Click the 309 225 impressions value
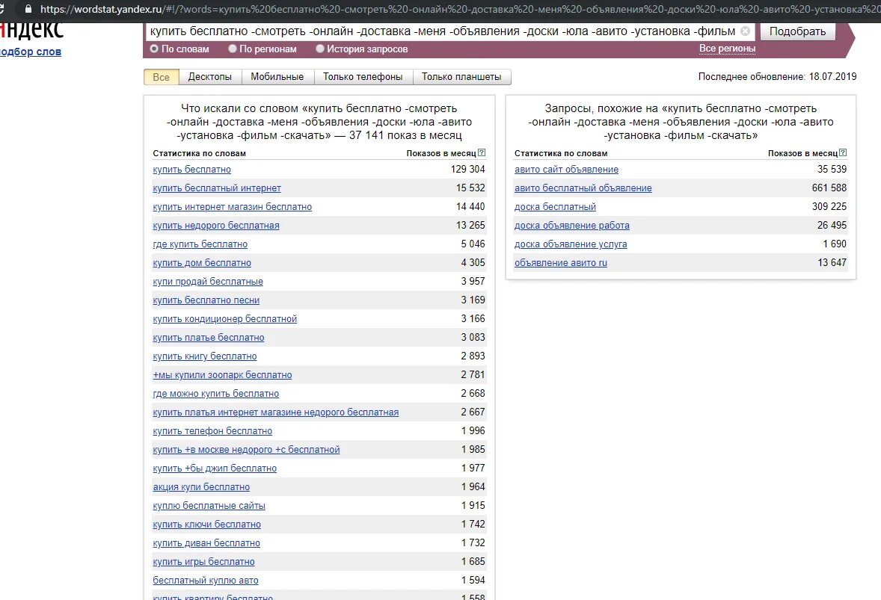Screen dimensions: 881x600 829,206
